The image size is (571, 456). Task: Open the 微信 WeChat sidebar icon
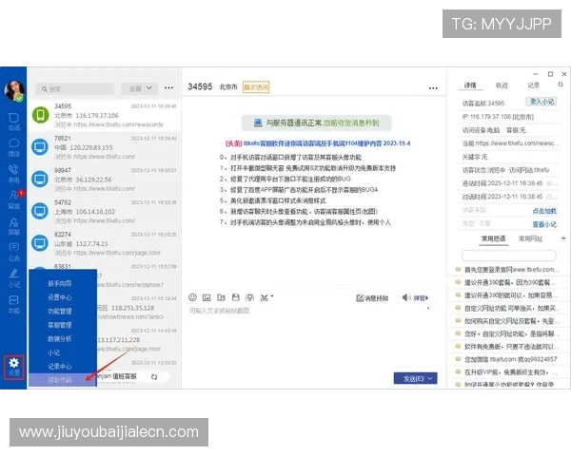14,147
